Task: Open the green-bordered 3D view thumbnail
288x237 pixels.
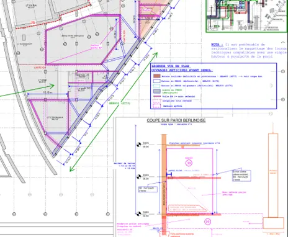Action: click(x=247, y=16)
